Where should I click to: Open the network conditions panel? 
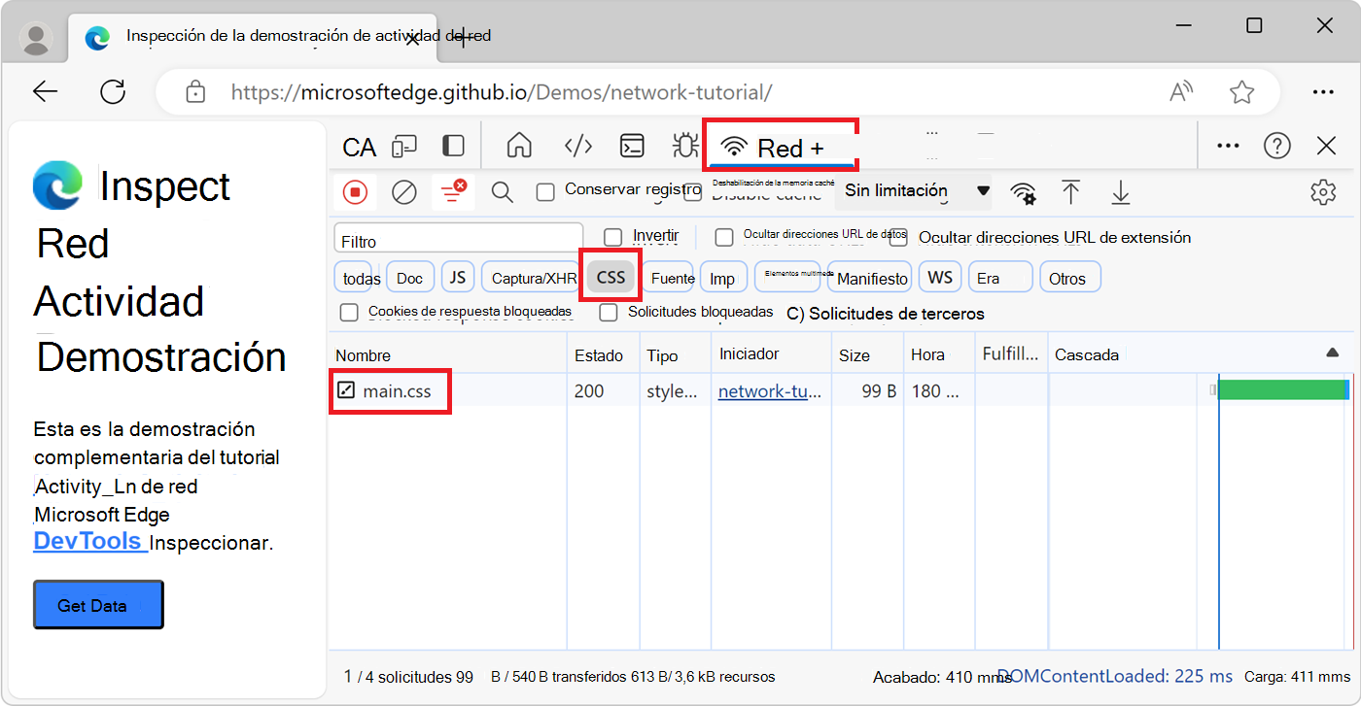1024,193
